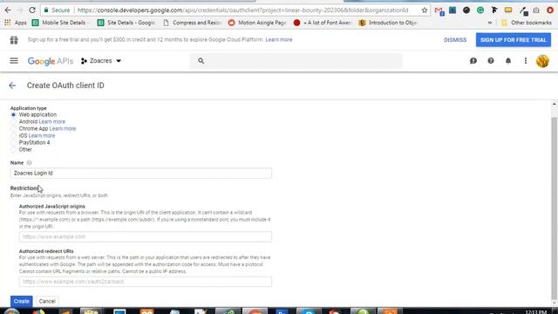Click the gift icon in trial banner

(14, 40)
